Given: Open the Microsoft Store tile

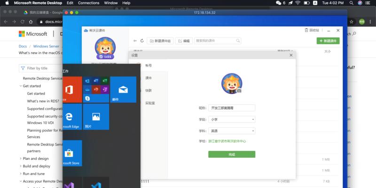Looking at the screenshot, I should [x=72, y=153].
